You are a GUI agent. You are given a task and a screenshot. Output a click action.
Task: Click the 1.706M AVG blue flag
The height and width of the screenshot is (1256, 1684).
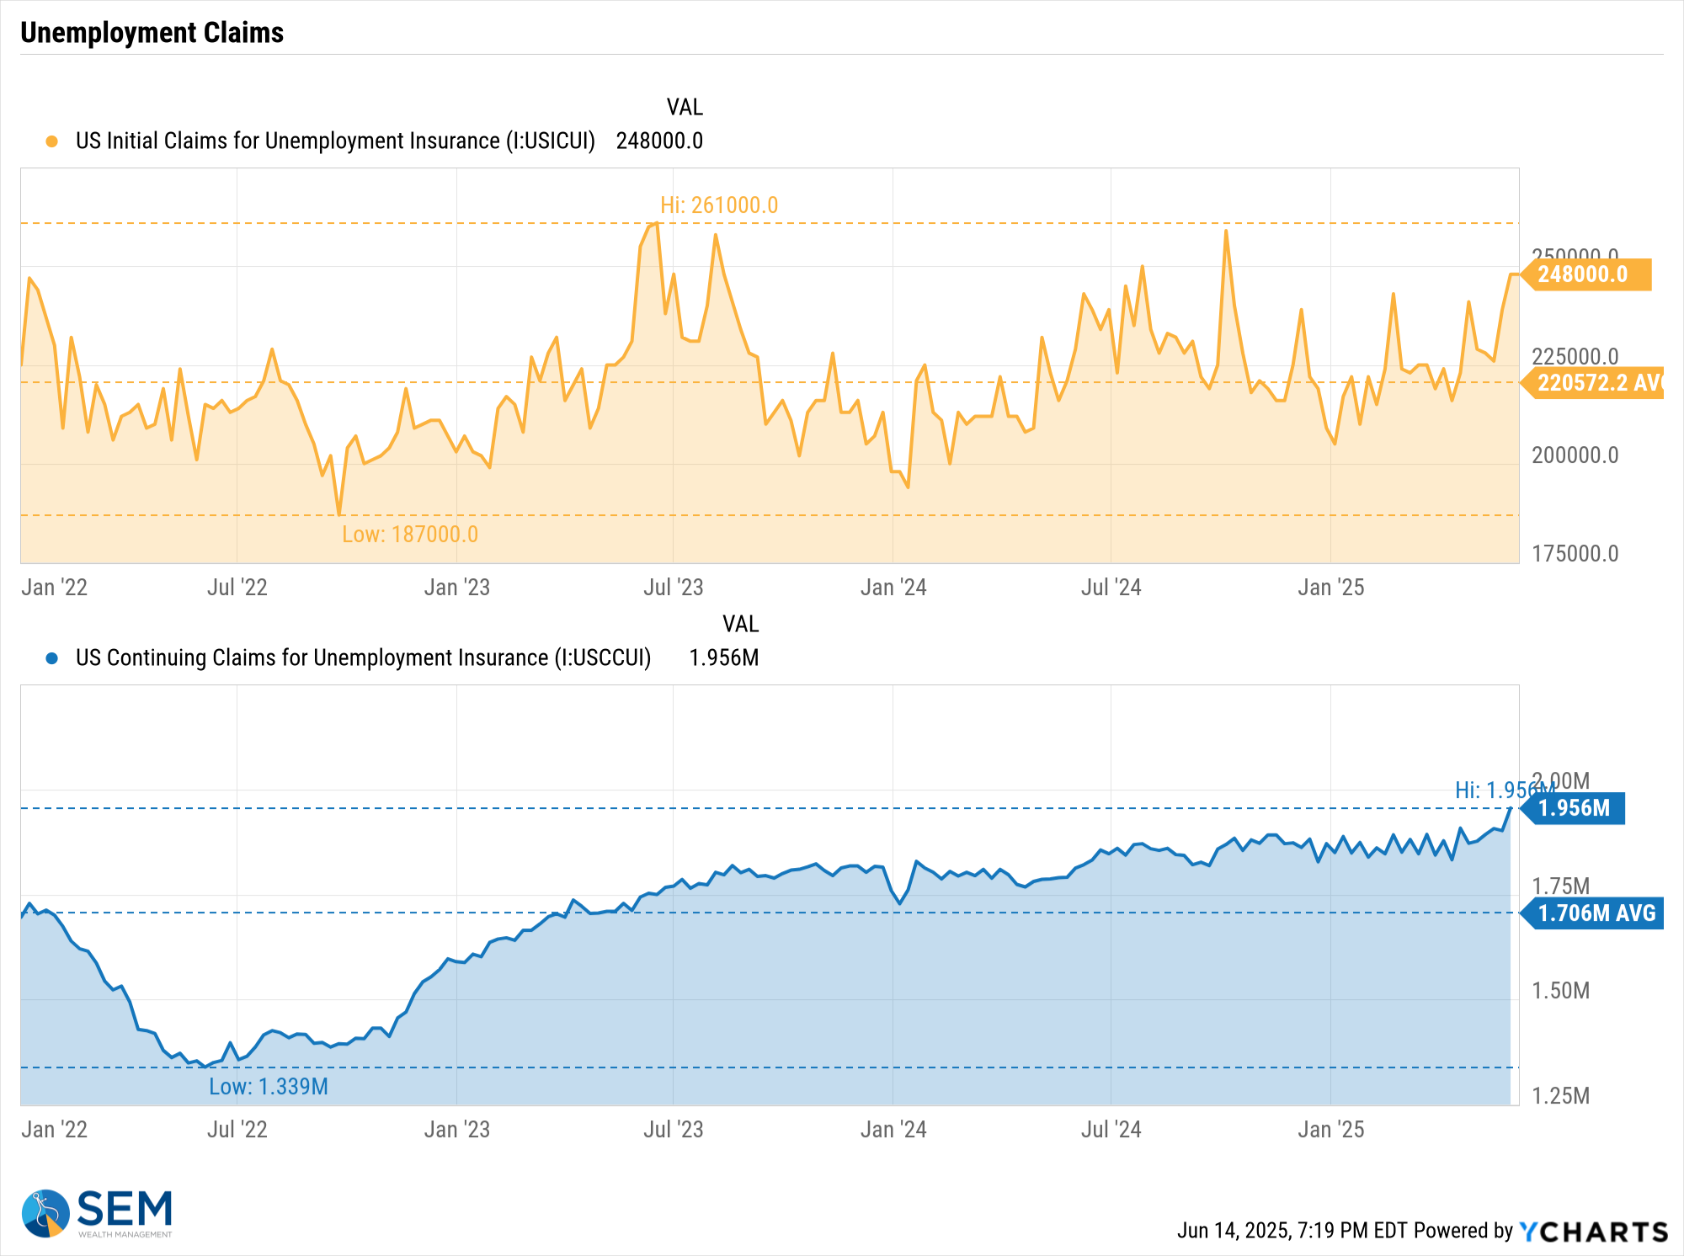pyautogui.click(x=1593, y=913)
